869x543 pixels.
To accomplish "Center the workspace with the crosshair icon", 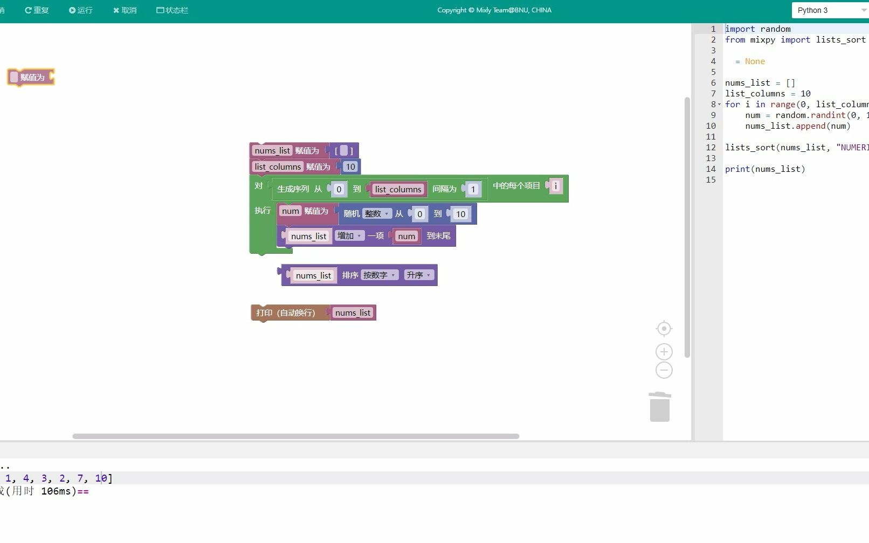I will point(664,328).
